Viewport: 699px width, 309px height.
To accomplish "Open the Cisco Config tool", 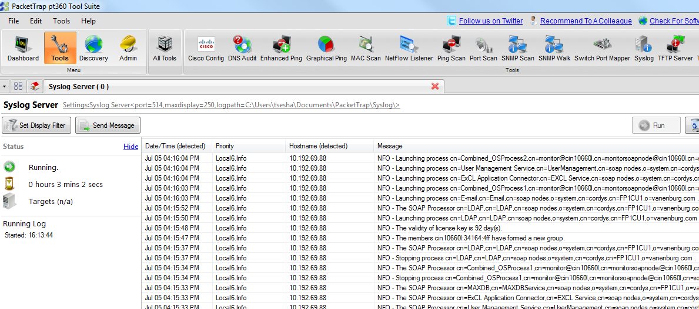I will point(206,48).
